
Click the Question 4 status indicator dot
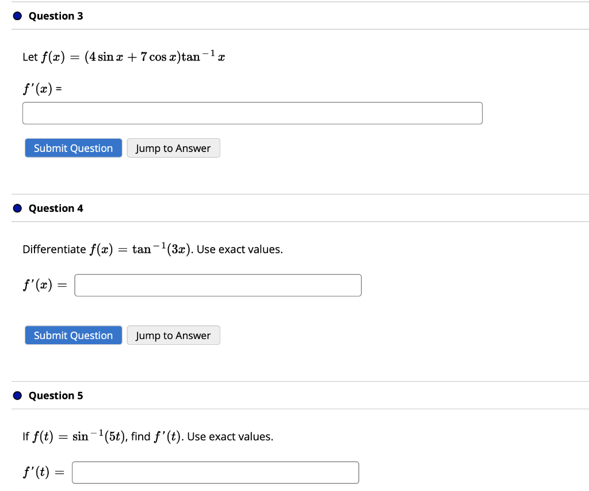(17, 208)
